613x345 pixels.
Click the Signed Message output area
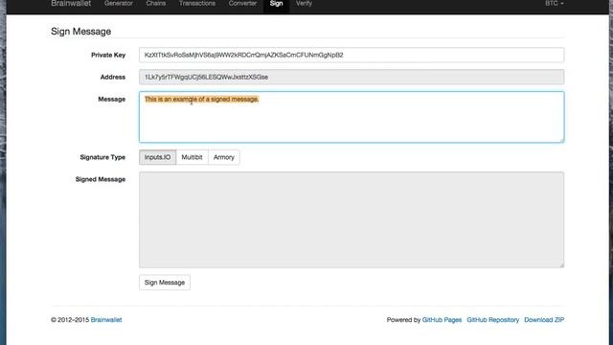point(352,219)
